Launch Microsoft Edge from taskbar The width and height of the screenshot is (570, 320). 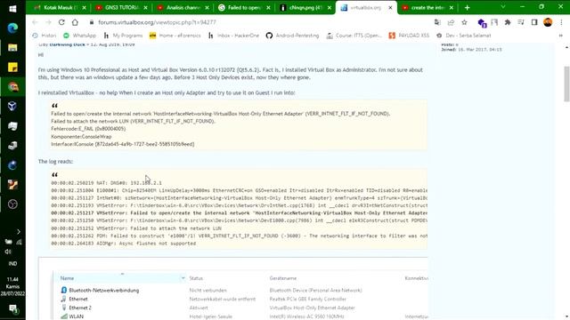click(12, 28)
